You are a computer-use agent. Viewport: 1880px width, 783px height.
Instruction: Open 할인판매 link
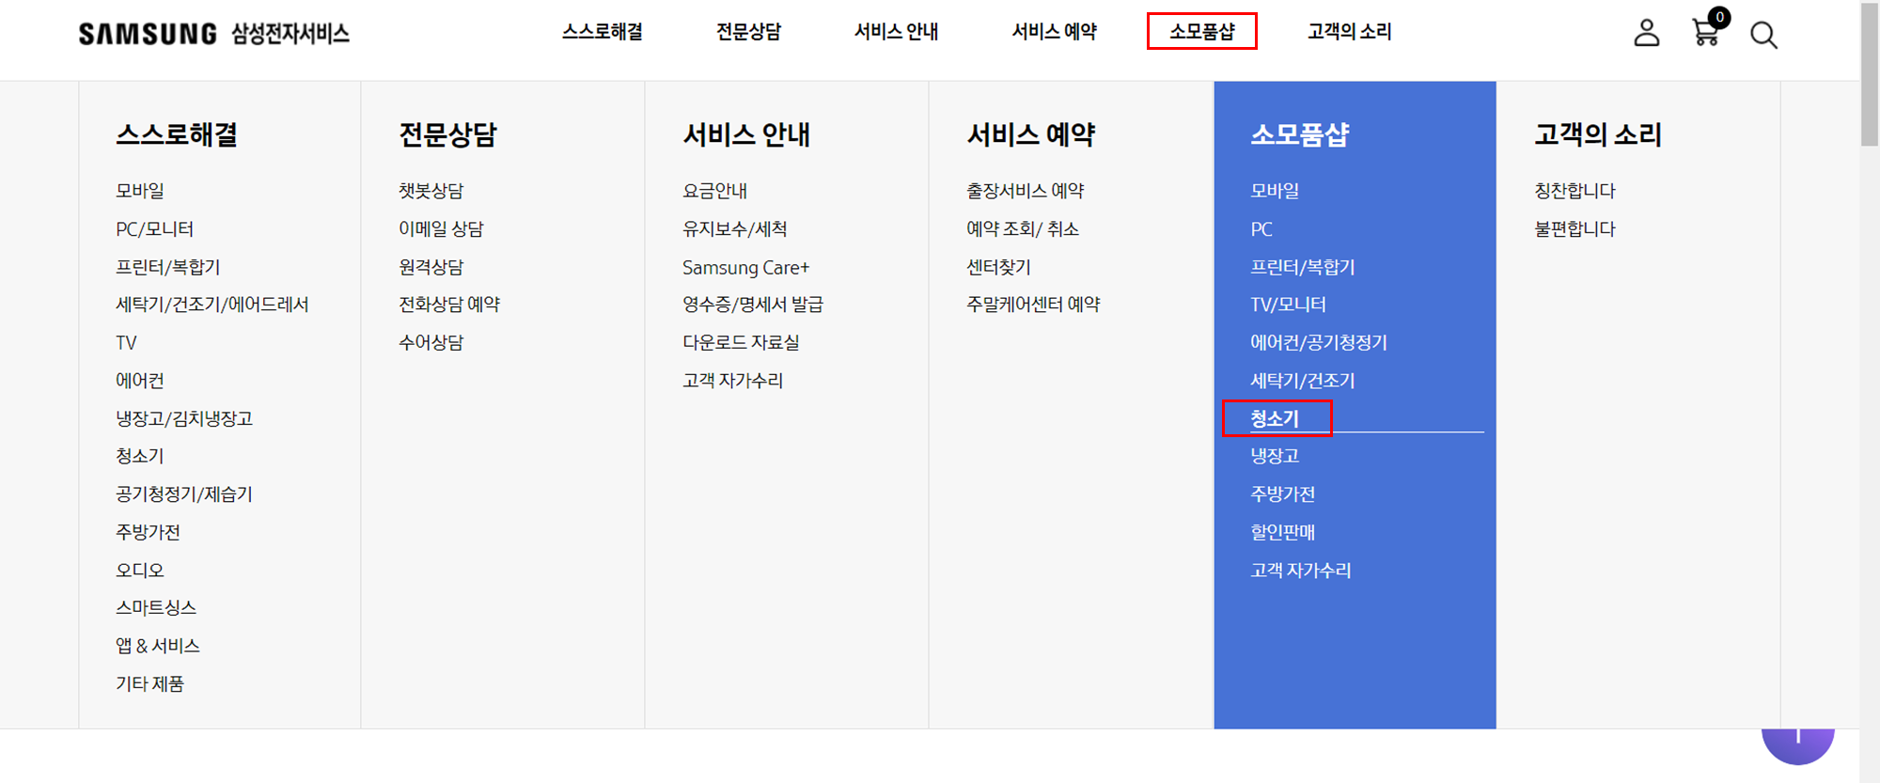[1283, 532]
